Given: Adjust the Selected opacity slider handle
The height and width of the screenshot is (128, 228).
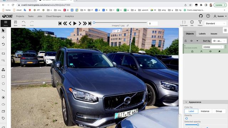Looking at the screenshot, I should [198, 125].
